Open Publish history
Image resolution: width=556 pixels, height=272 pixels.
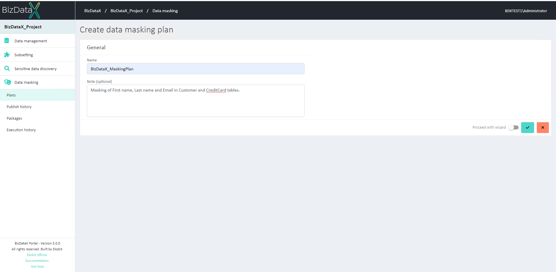point(37,107)
